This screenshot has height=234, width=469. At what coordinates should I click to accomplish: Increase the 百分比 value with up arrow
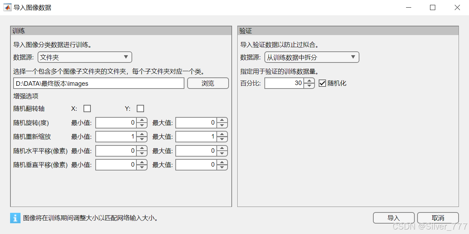coord(309,81)
